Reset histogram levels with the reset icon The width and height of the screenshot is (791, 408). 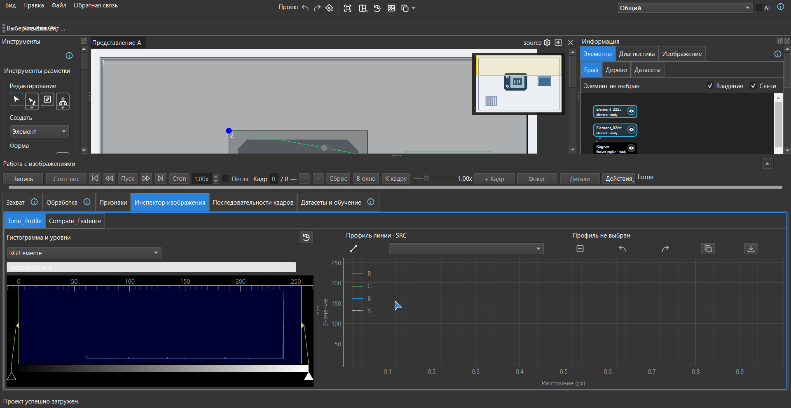click(306, 237)
